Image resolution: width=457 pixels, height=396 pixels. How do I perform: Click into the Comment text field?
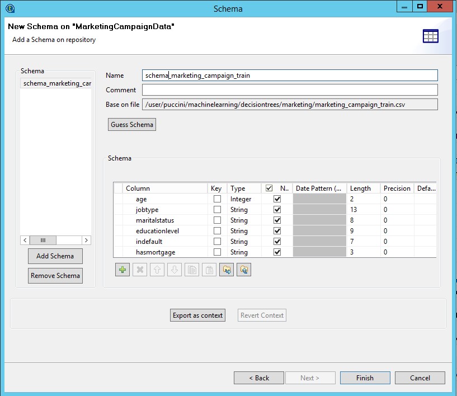pos(289,90)
